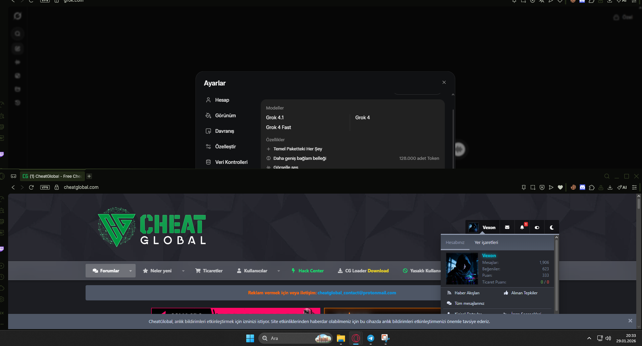Image resolution: width=642 pixels, height=346 pixels.
Task: Click the Vexon avatar thumbnail in the account panel
Action: tap(462, 269)
